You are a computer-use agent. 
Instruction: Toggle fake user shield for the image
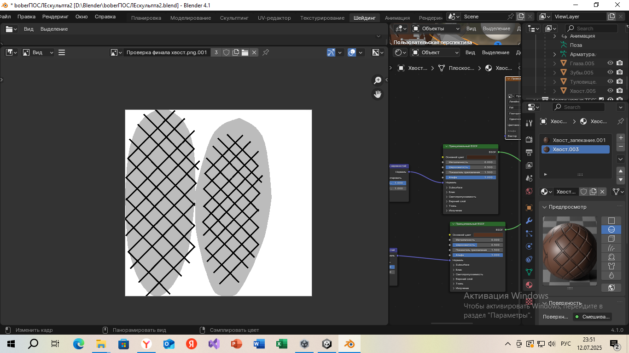[x=227, y=52]
